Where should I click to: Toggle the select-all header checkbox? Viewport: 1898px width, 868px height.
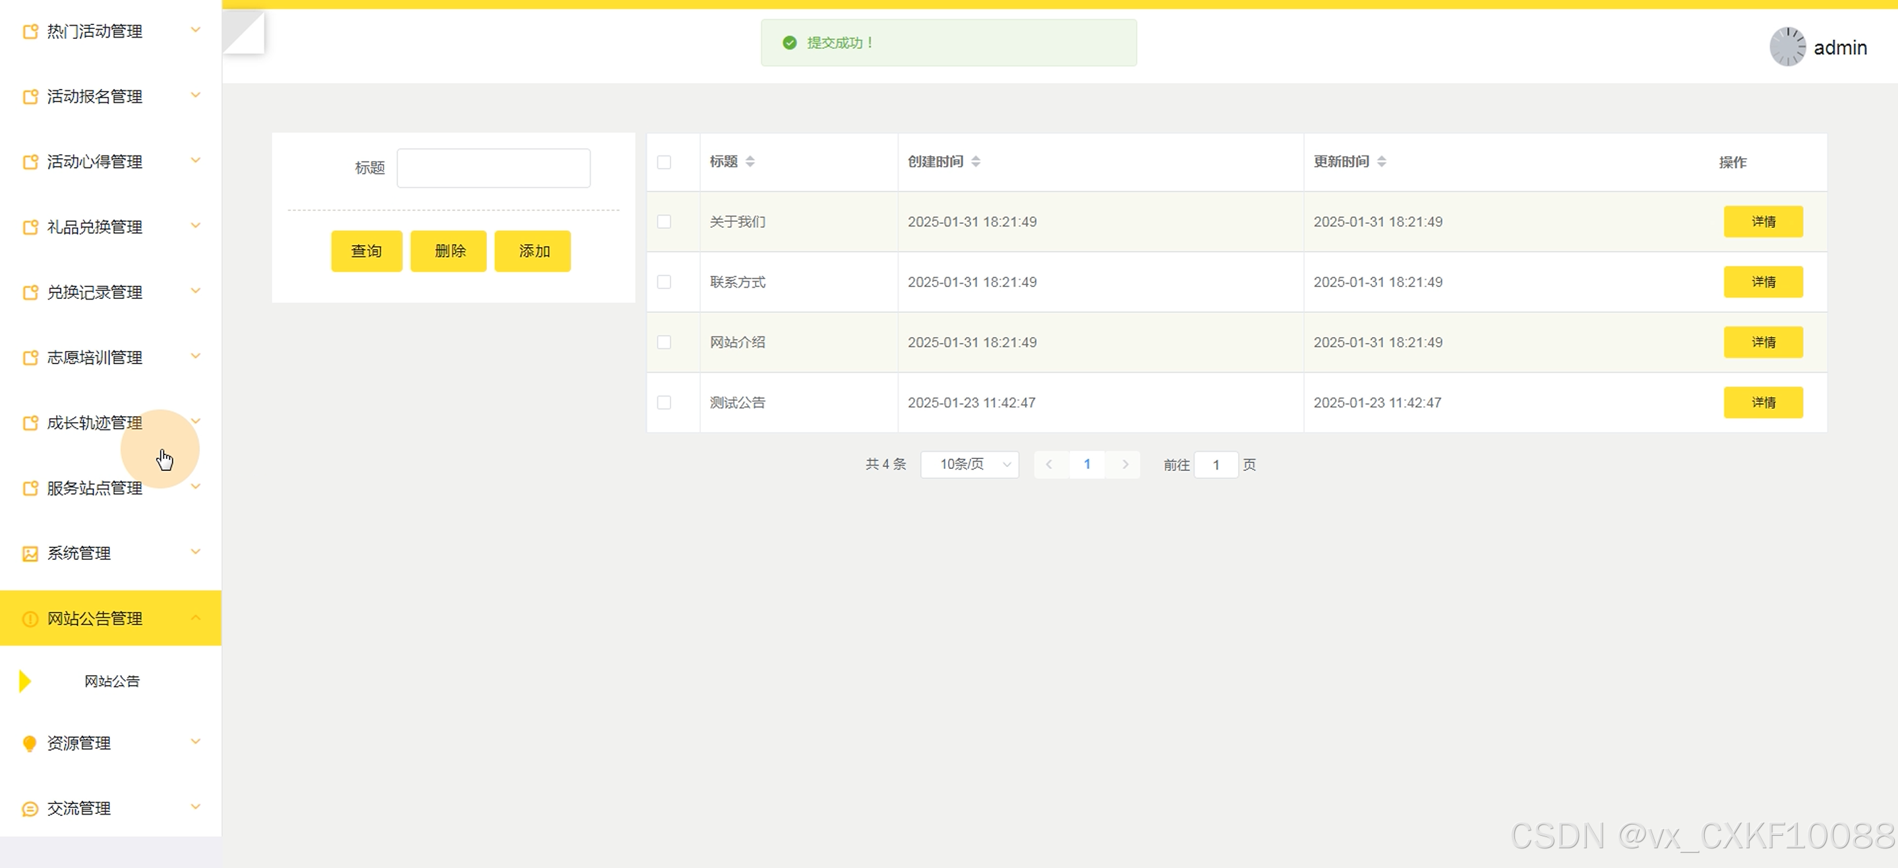(663, 162)
